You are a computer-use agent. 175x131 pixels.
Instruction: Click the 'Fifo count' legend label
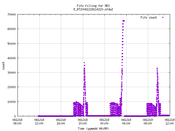(149, 17)
